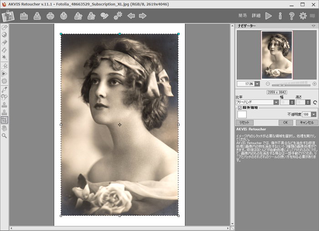Select the Exclusion Tool circular icon
The height and width of the screenshot is (231, 319).
[4, 35]
